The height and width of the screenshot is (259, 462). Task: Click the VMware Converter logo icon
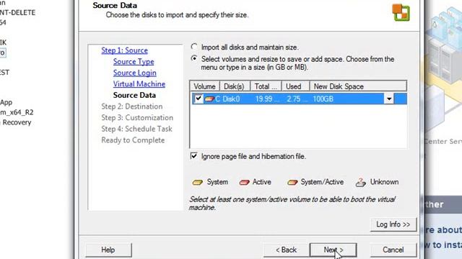401,12
